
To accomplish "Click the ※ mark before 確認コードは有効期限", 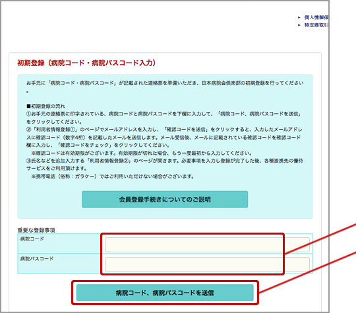I will (x=34, y=154).
